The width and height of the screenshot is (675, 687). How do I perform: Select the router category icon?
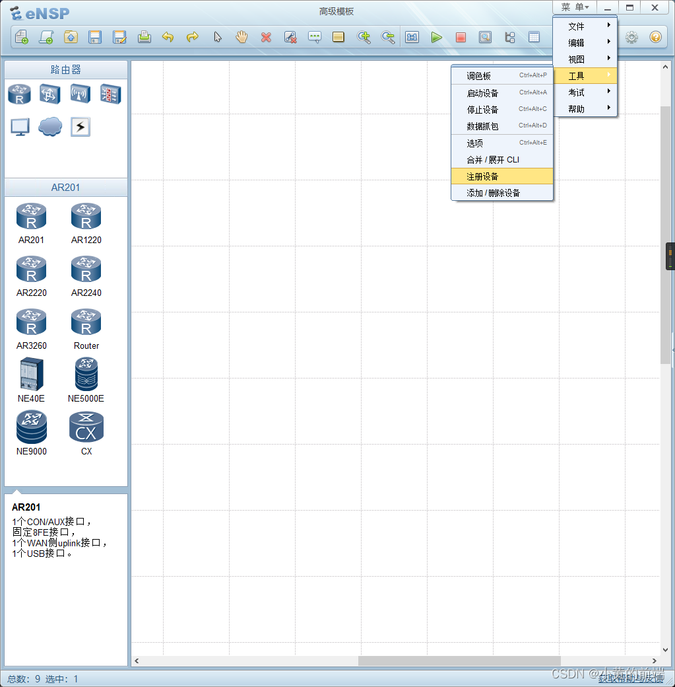pos(19,94)
